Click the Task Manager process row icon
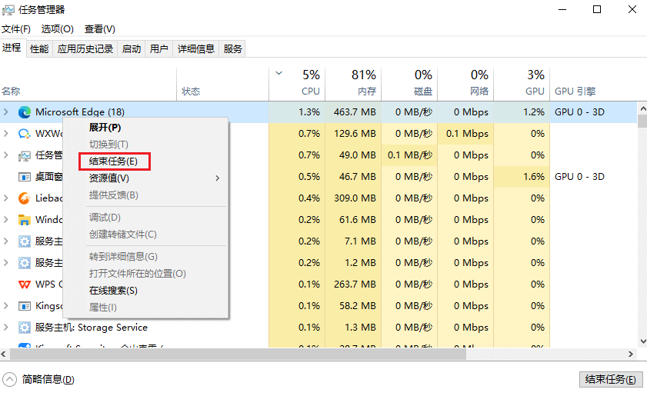This screenshot has width=647, height=396. [x=25, y=155]
